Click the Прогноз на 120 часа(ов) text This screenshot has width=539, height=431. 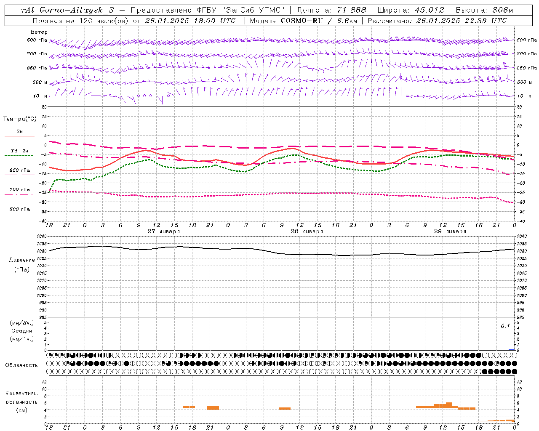click(x=80, y=21)
